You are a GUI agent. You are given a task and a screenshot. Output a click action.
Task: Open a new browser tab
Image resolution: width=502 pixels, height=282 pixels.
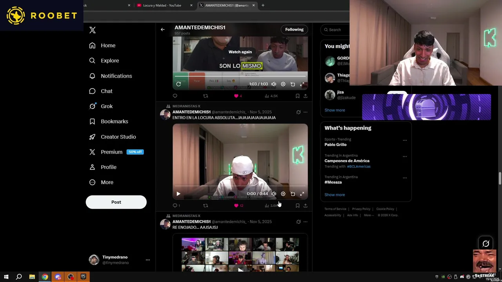263,5
